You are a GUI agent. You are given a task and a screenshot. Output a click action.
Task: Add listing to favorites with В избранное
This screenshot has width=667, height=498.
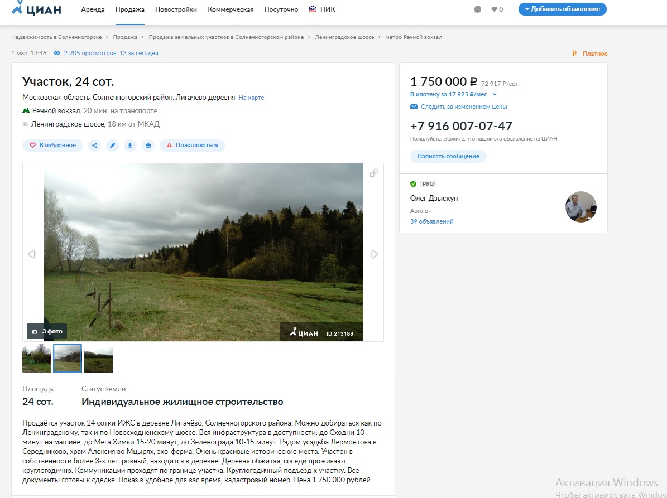click(53, 146)
